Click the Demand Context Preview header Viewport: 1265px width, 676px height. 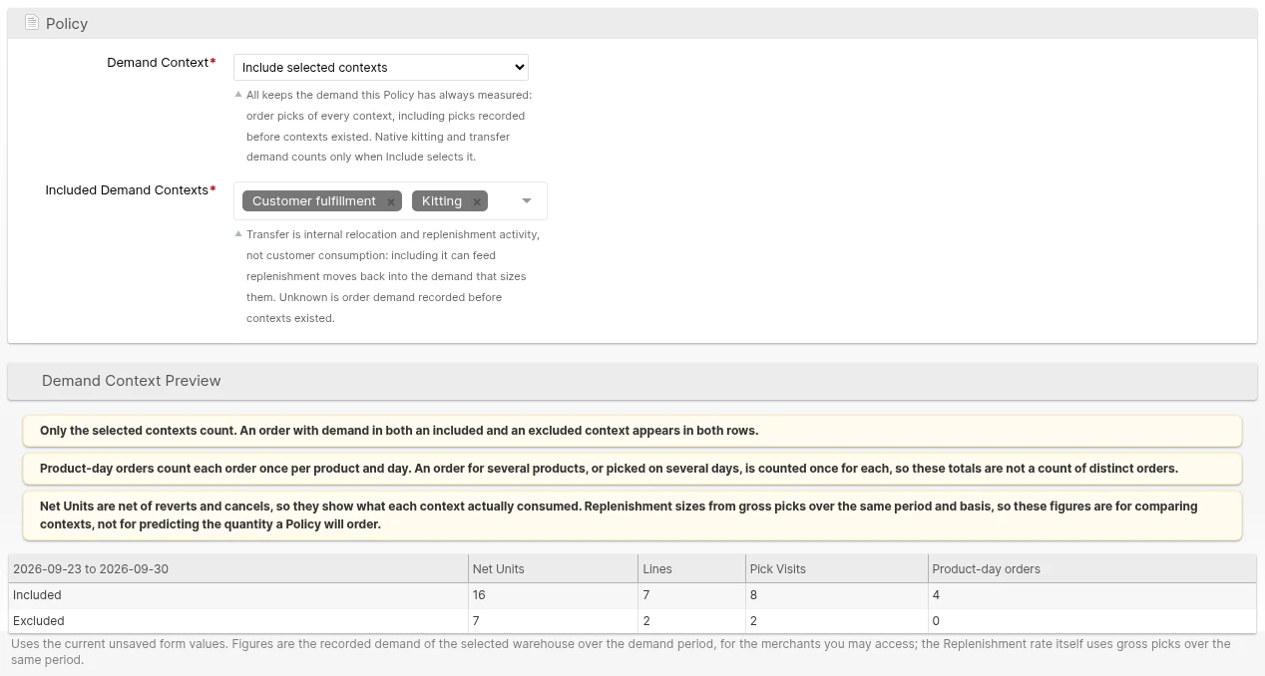click(x=632, y=381)
